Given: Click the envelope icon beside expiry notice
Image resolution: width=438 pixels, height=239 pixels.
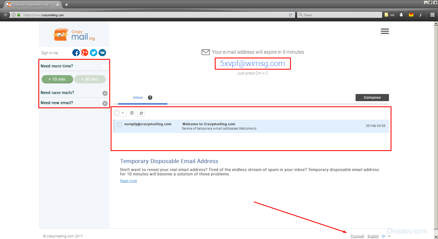Looking at the screenshot, I should pyautogui.click(x=206, y=52).
